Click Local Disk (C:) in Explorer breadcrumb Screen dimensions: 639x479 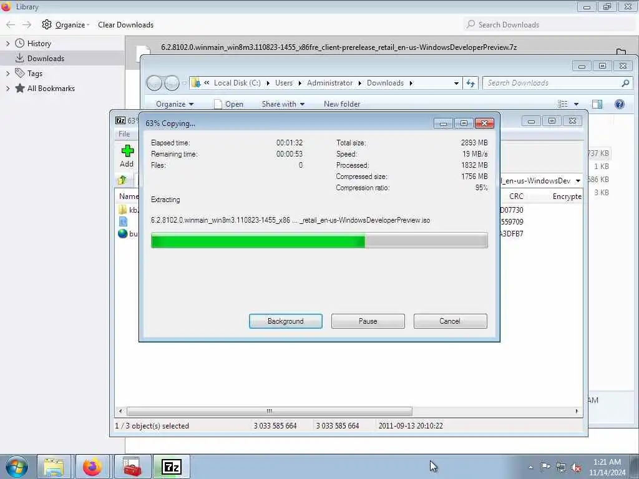click(237, 83)
